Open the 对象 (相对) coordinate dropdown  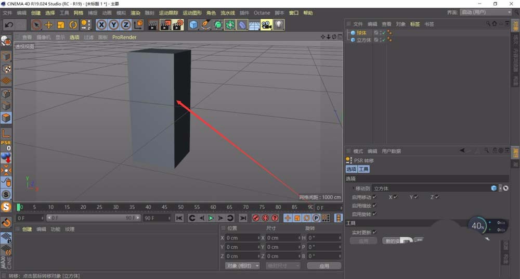242,265
